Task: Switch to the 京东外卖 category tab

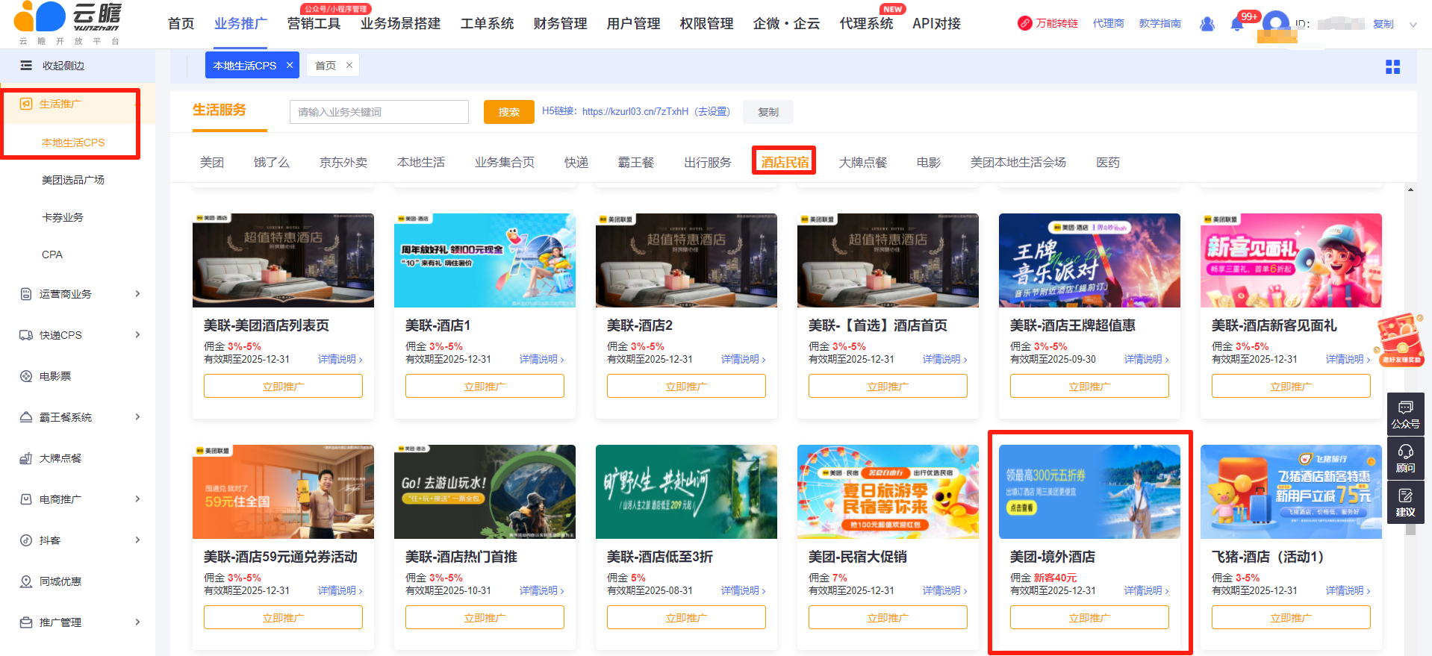Action: point(343,163)
